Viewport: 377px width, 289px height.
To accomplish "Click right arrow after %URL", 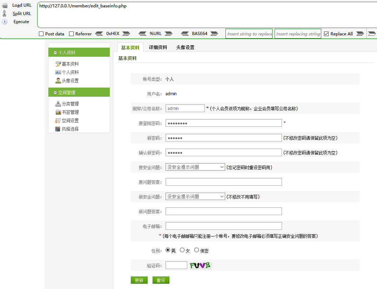I will pos(169,34).
